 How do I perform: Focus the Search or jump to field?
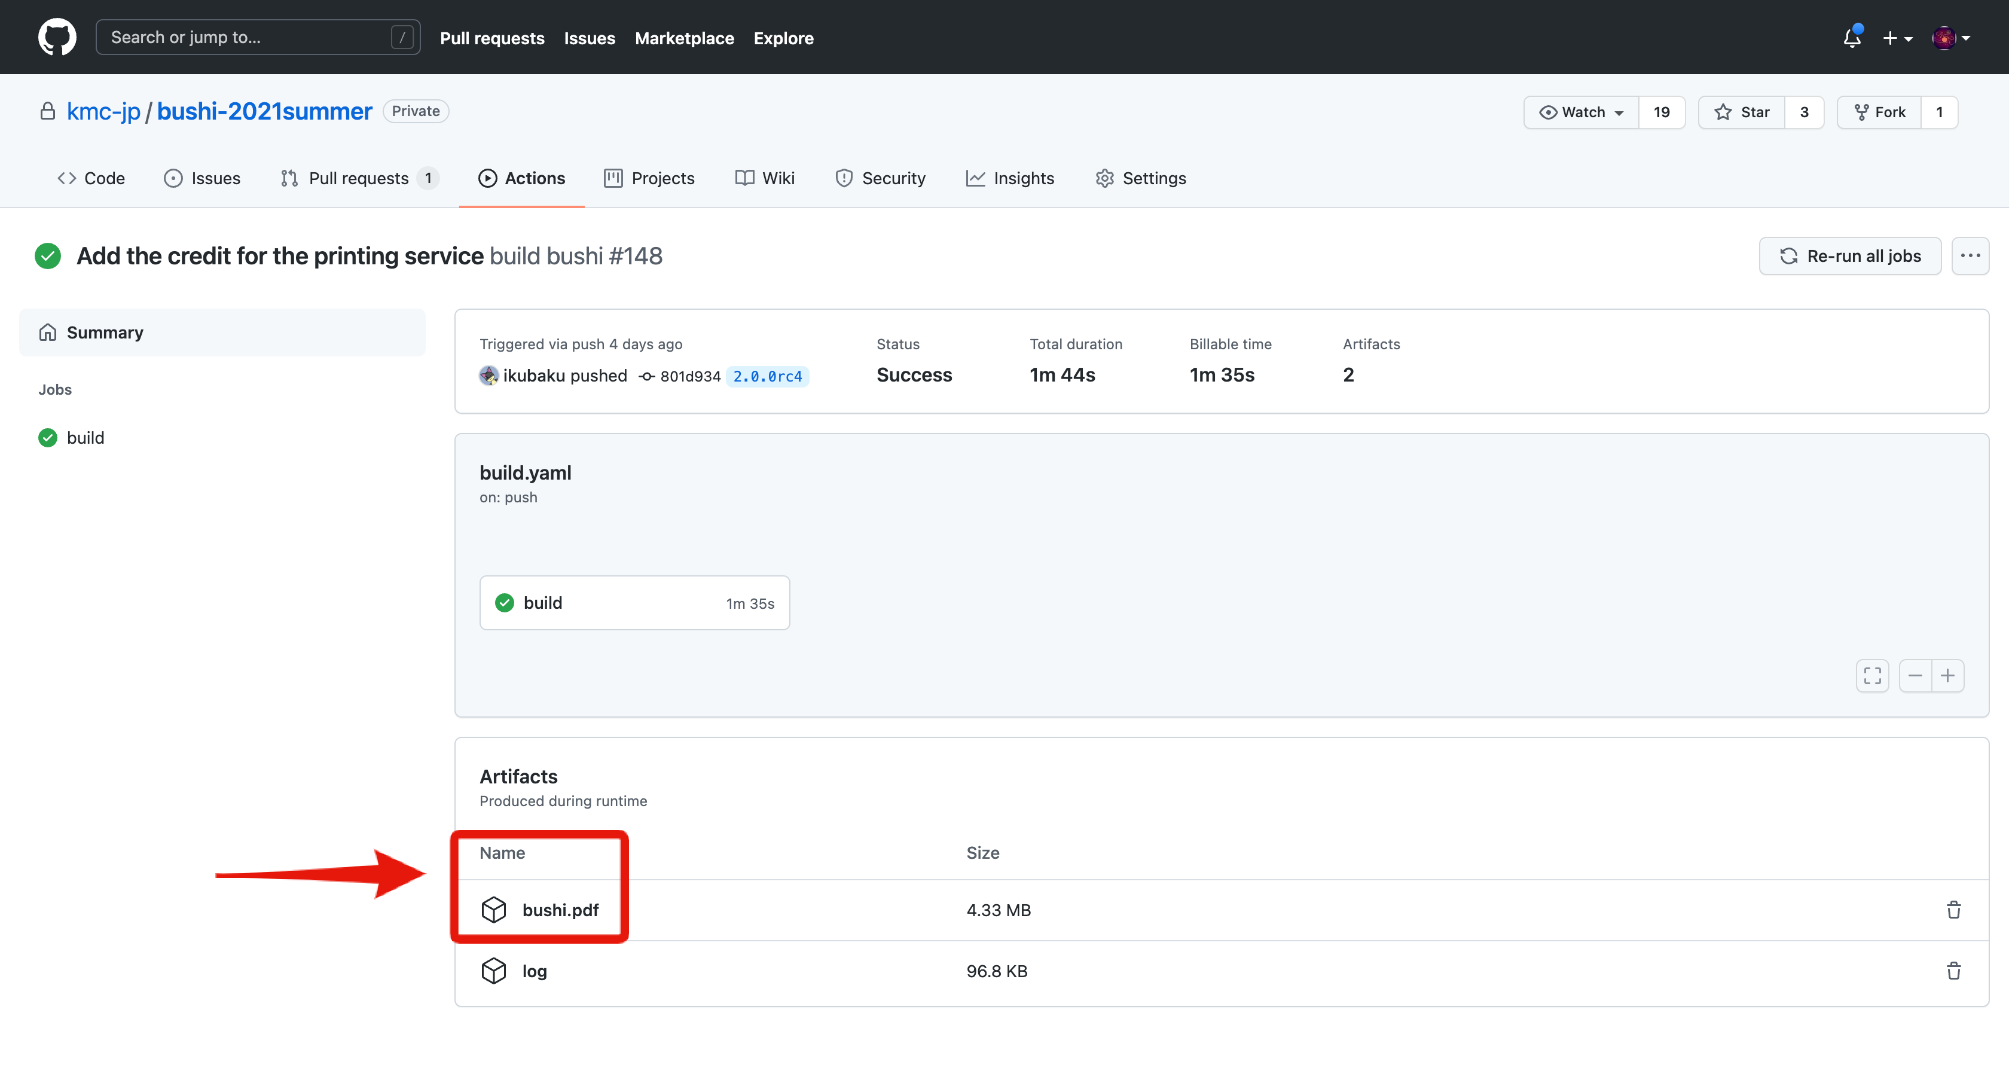(249, 38)
